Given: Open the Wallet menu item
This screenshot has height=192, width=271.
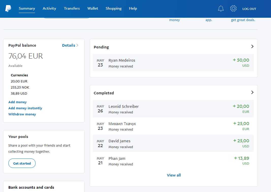Looking at the screenshot, I should coord(93,8).
